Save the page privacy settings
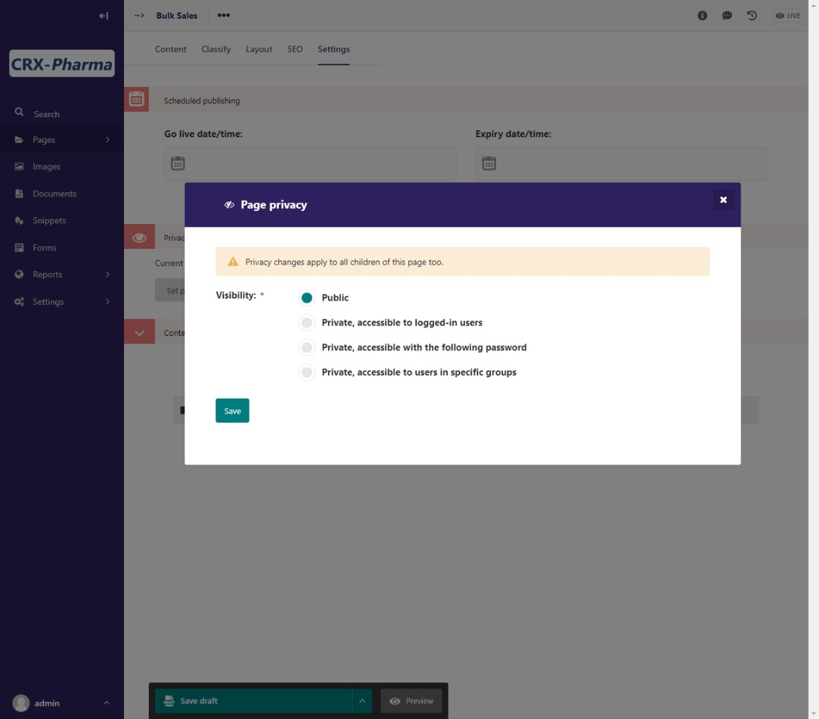The image size is (819, 719). (232, 411)
